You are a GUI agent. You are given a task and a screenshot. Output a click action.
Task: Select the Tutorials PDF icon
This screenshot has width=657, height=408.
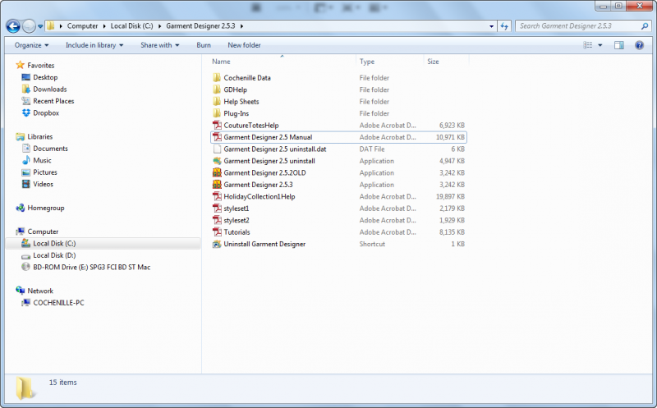pyautogui.click(x=217, y=232)
